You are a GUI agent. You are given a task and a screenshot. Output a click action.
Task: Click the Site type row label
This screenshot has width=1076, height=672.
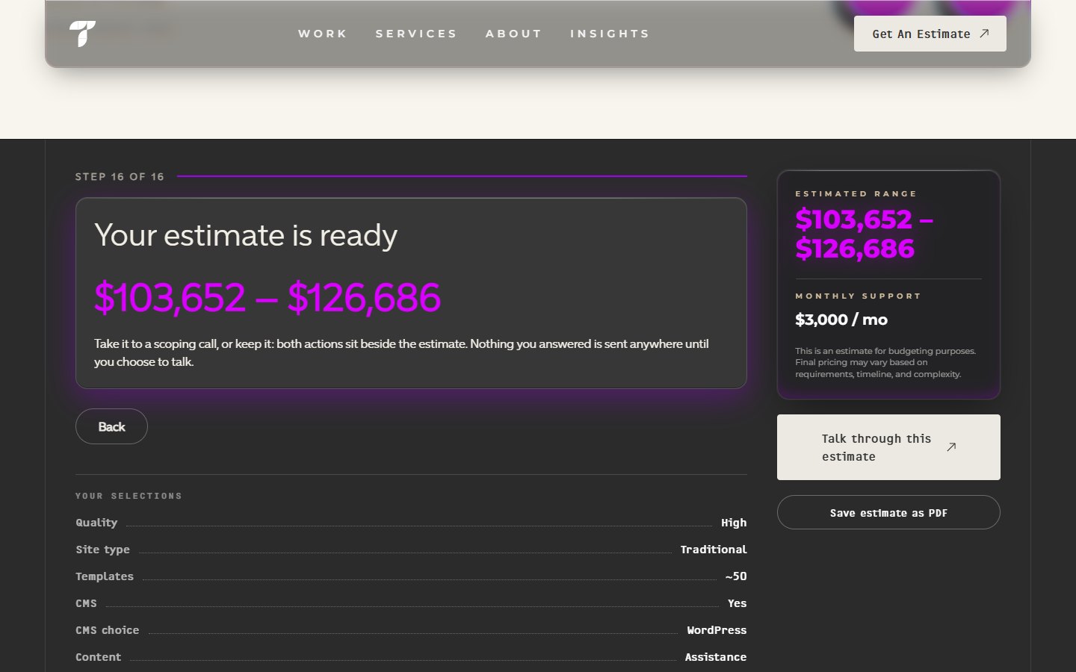[x=102, y=550]
